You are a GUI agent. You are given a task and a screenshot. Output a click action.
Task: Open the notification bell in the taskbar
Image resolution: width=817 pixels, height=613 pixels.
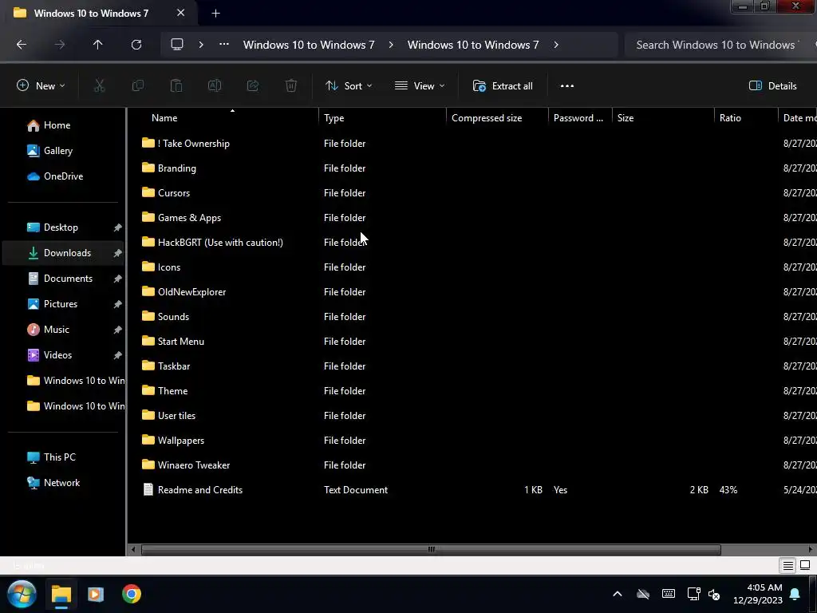click(x=795, y=594)
